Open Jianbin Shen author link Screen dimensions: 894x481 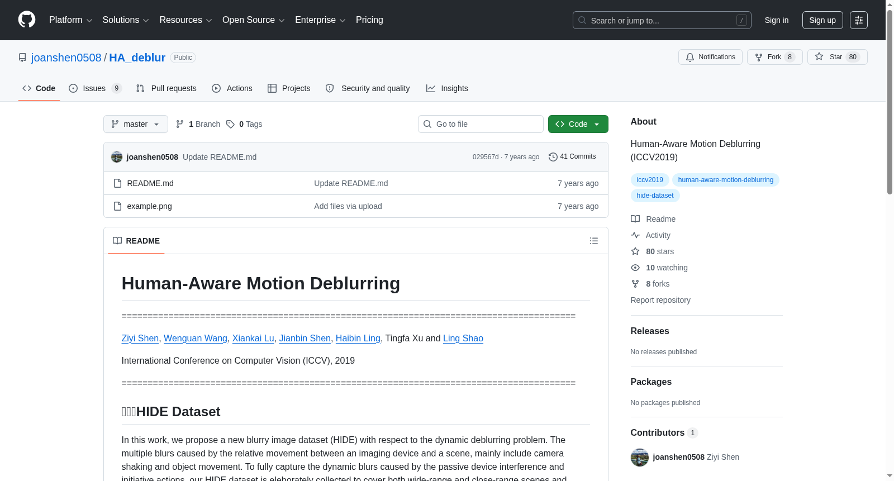(x=305, y=339)
